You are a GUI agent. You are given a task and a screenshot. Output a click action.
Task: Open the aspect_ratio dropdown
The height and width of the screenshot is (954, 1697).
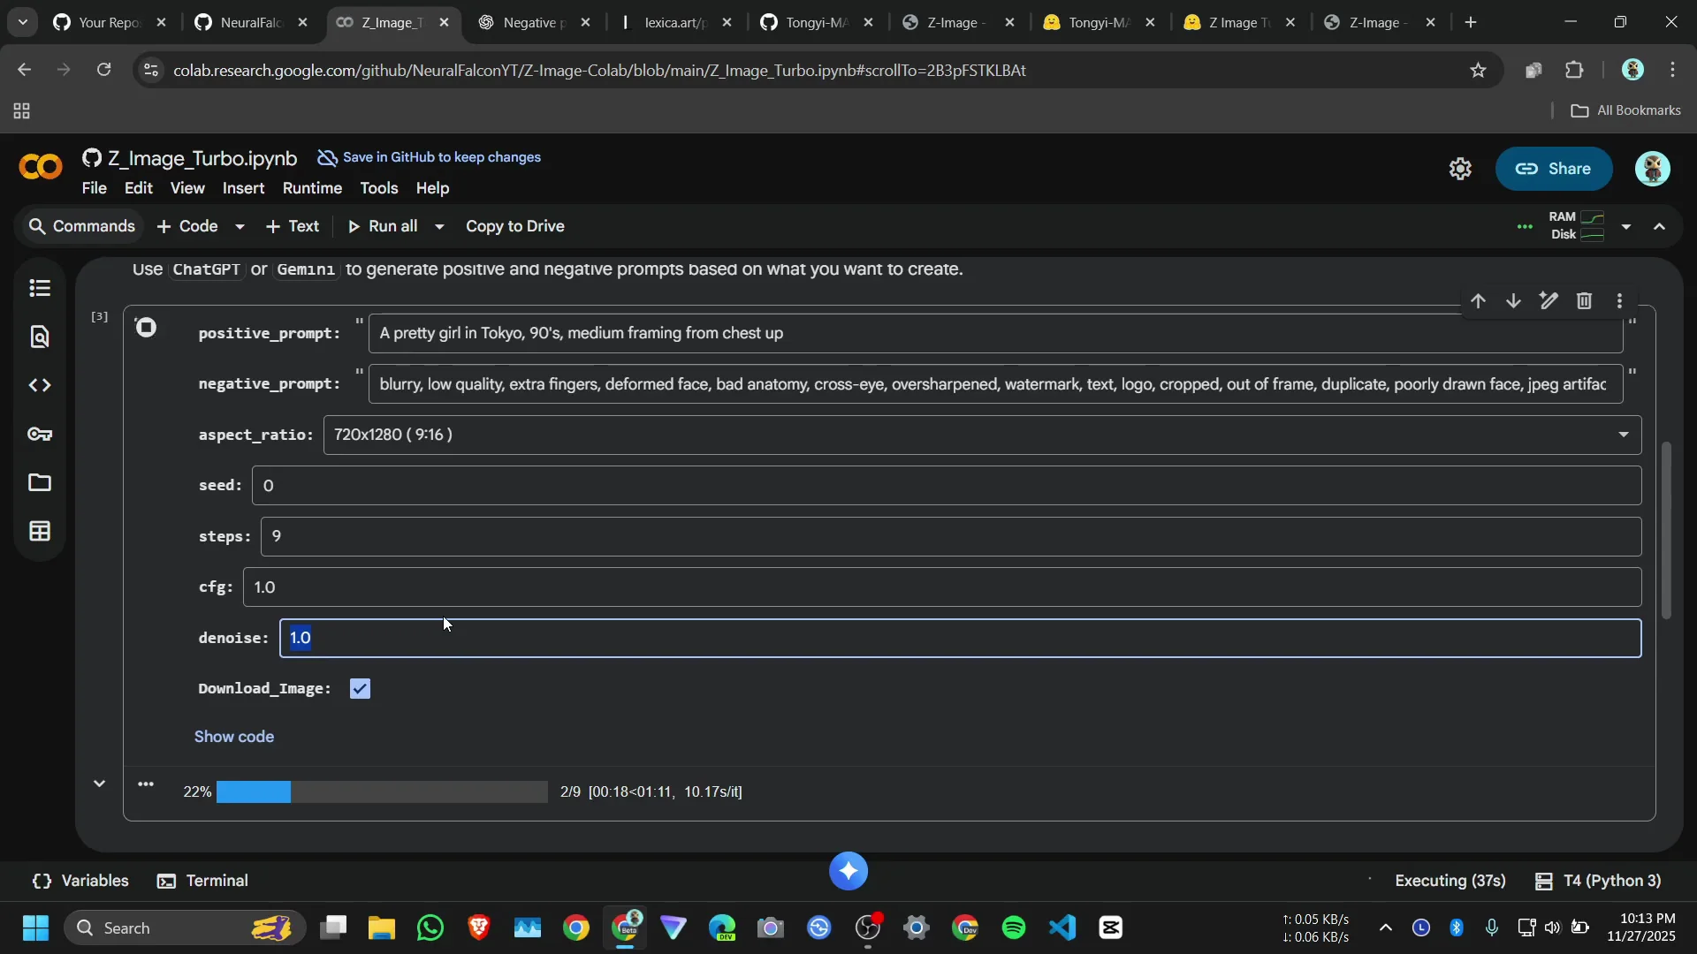point(981,435)
